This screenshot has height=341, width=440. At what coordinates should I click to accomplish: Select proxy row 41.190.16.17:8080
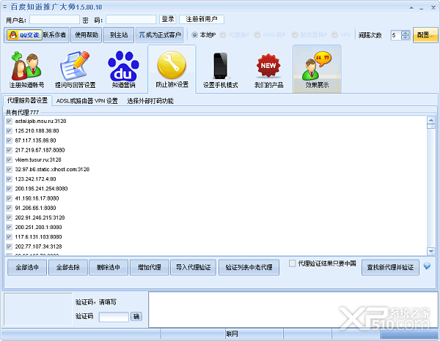(37, 198)
